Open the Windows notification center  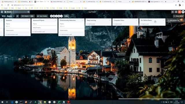point(182,102)
